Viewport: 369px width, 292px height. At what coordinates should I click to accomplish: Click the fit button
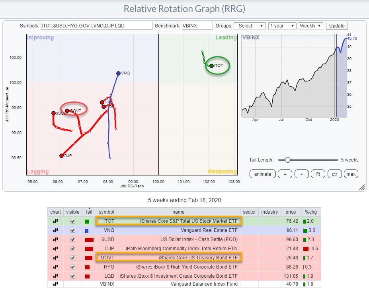pos(318,174)
